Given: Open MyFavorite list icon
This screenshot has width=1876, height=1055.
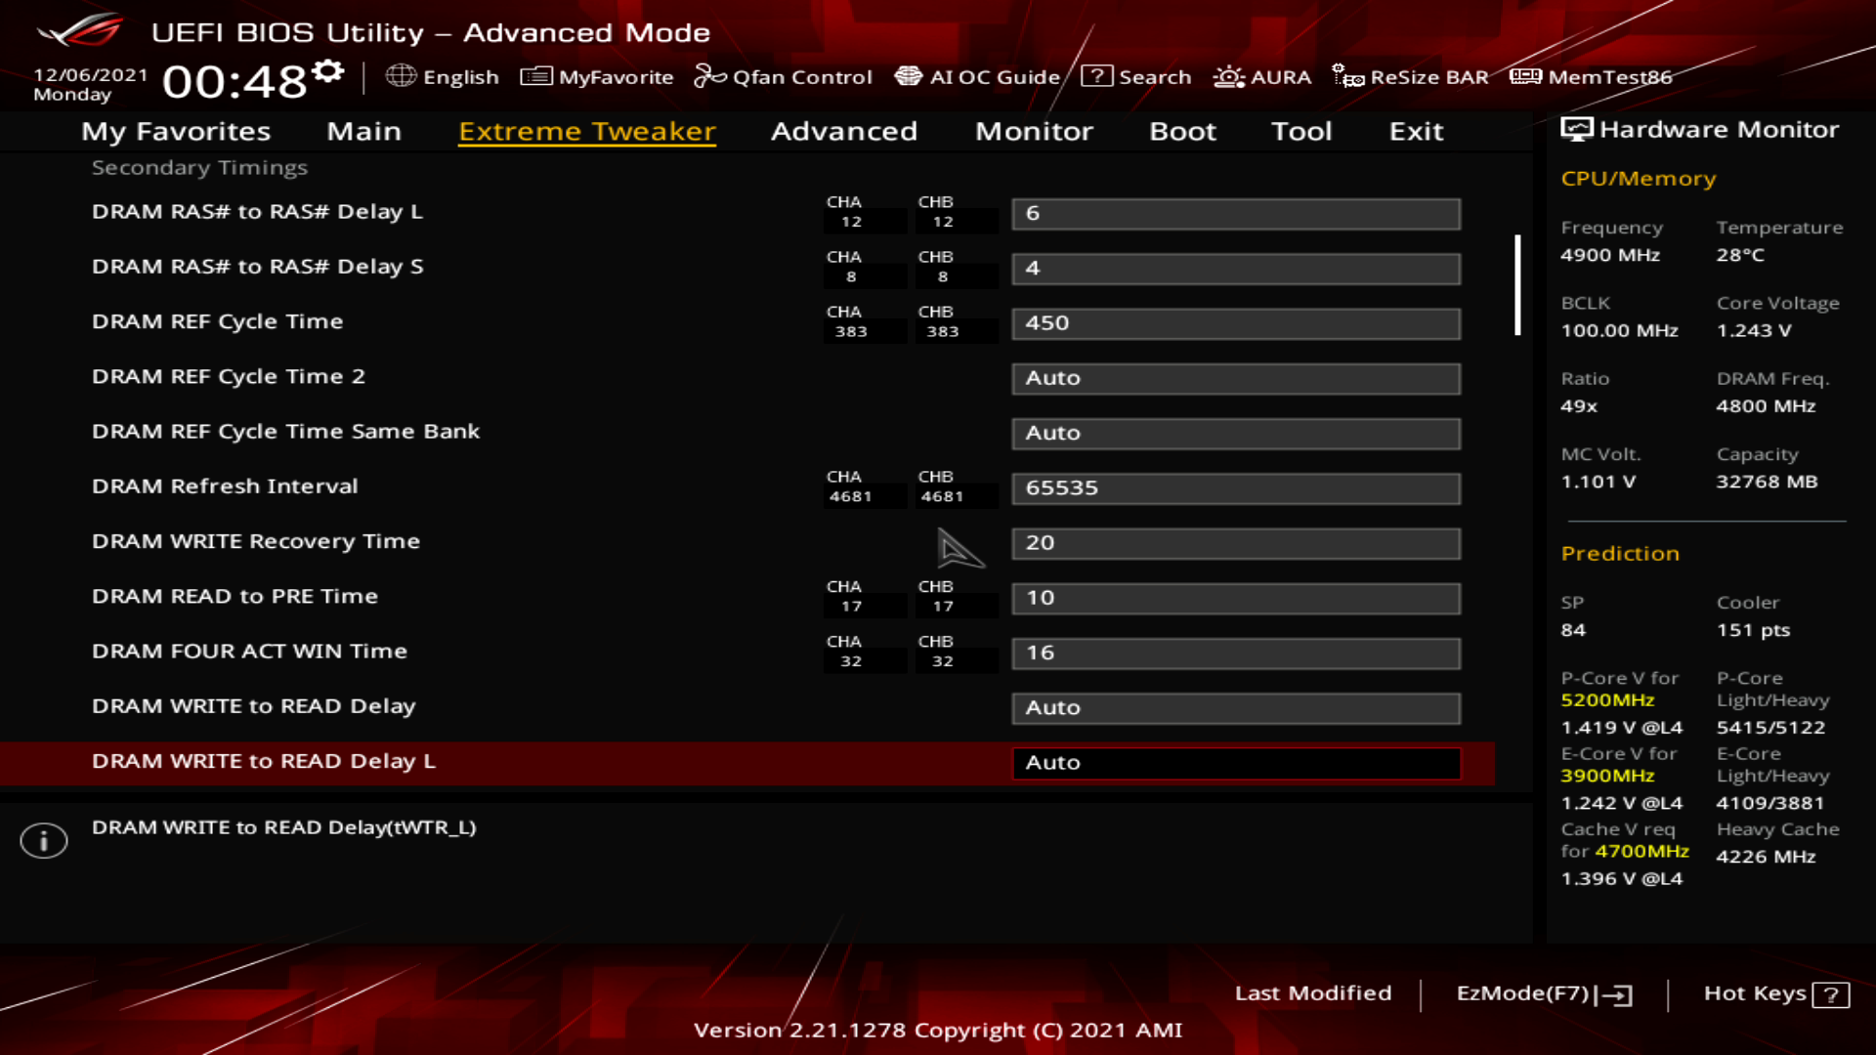Looking at the screenshot, I should [535, 76].
